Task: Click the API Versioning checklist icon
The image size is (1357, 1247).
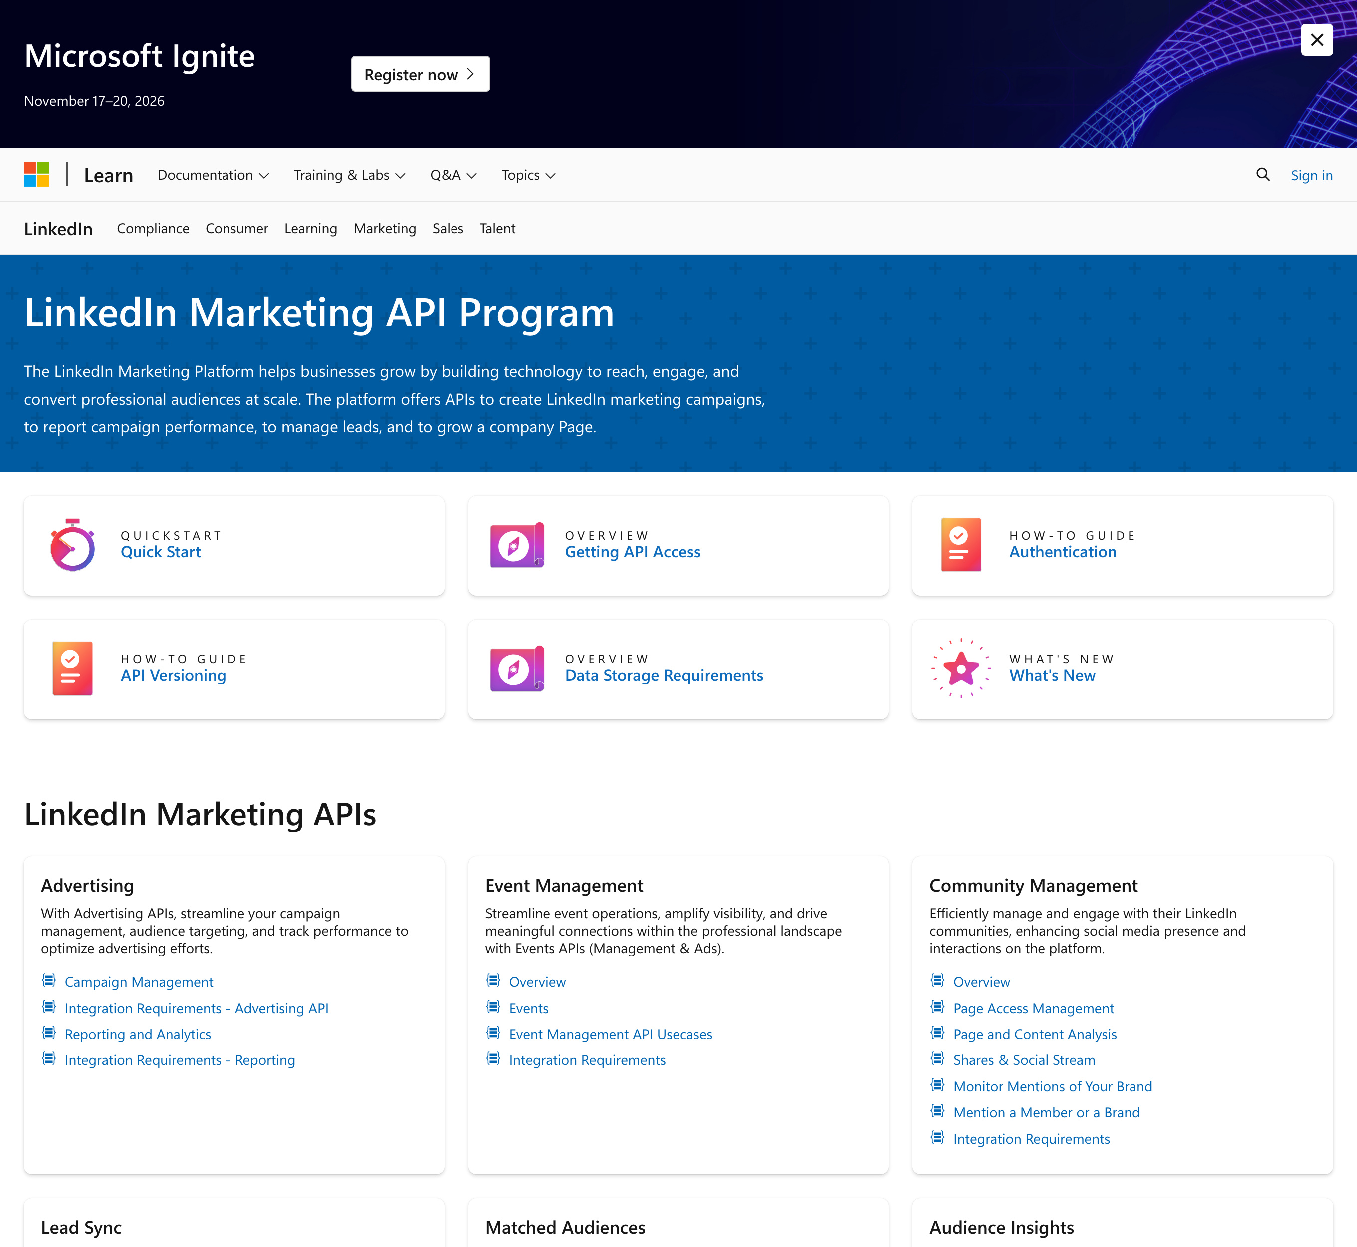Action: 72,669
